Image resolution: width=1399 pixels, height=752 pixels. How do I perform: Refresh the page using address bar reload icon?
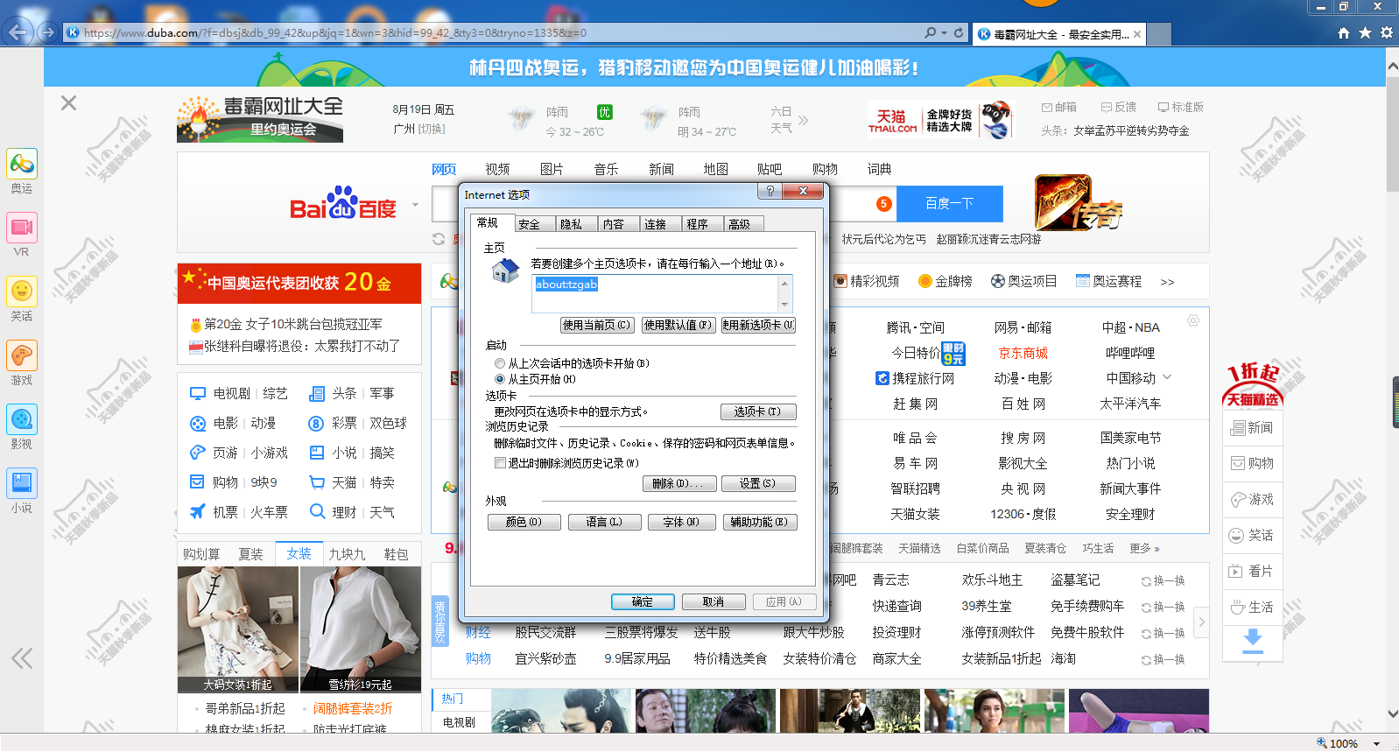[x=959, y=32]
